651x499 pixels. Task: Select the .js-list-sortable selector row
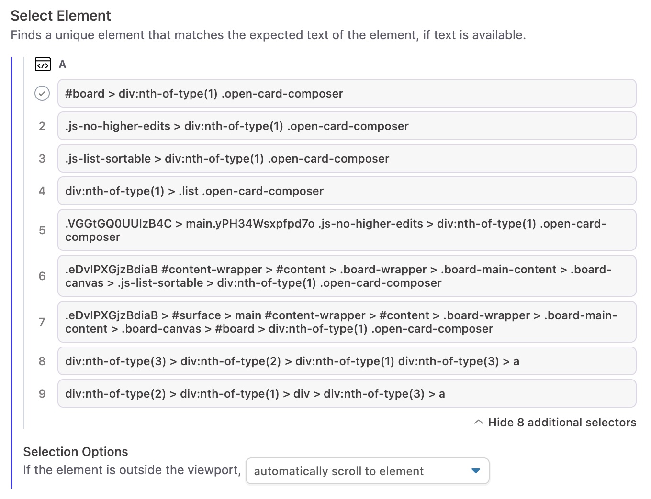click(347, 158)
